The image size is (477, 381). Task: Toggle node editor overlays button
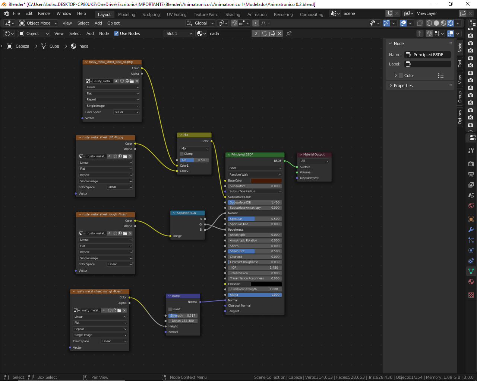(451, 33)
